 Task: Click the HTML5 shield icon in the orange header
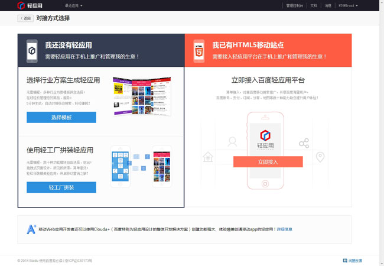[x=199, y=51]
